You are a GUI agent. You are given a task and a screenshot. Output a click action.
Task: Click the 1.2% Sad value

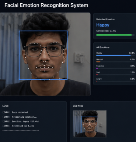132,72
